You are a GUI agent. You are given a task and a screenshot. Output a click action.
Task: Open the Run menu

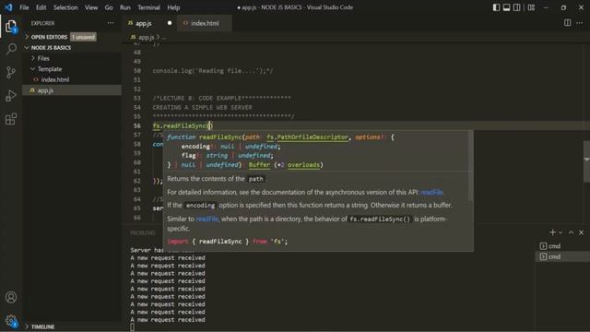point(125,7)
